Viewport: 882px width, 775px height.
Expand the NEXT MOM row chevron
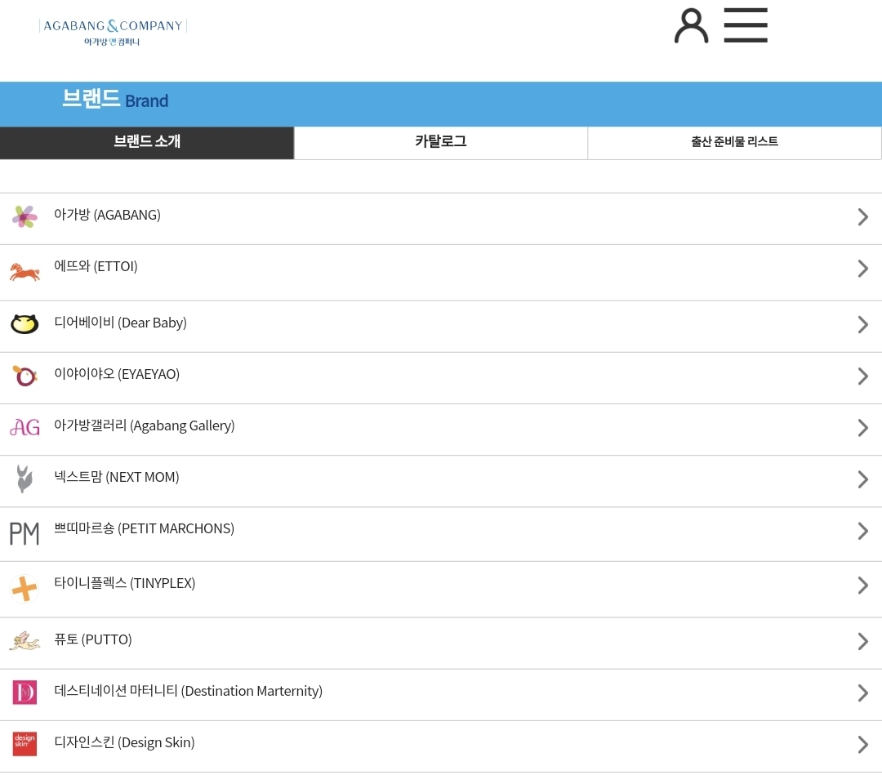tap(863, 479)
